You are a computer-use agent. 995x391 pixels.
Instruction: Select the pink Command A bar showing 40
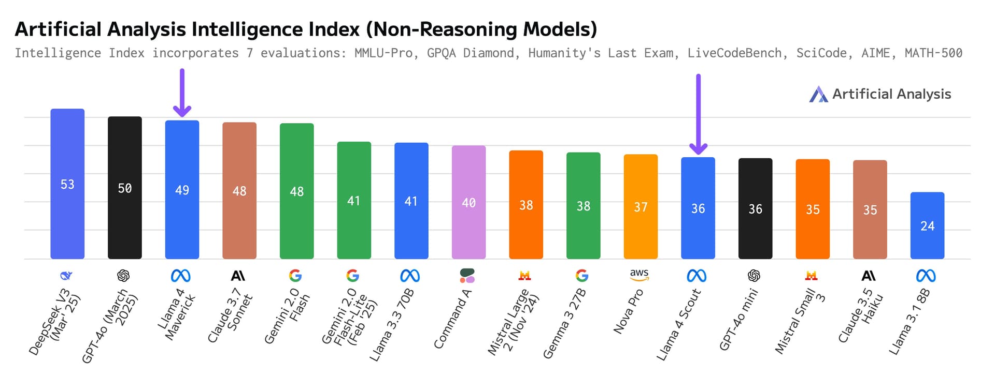click(x=469, y=202)
